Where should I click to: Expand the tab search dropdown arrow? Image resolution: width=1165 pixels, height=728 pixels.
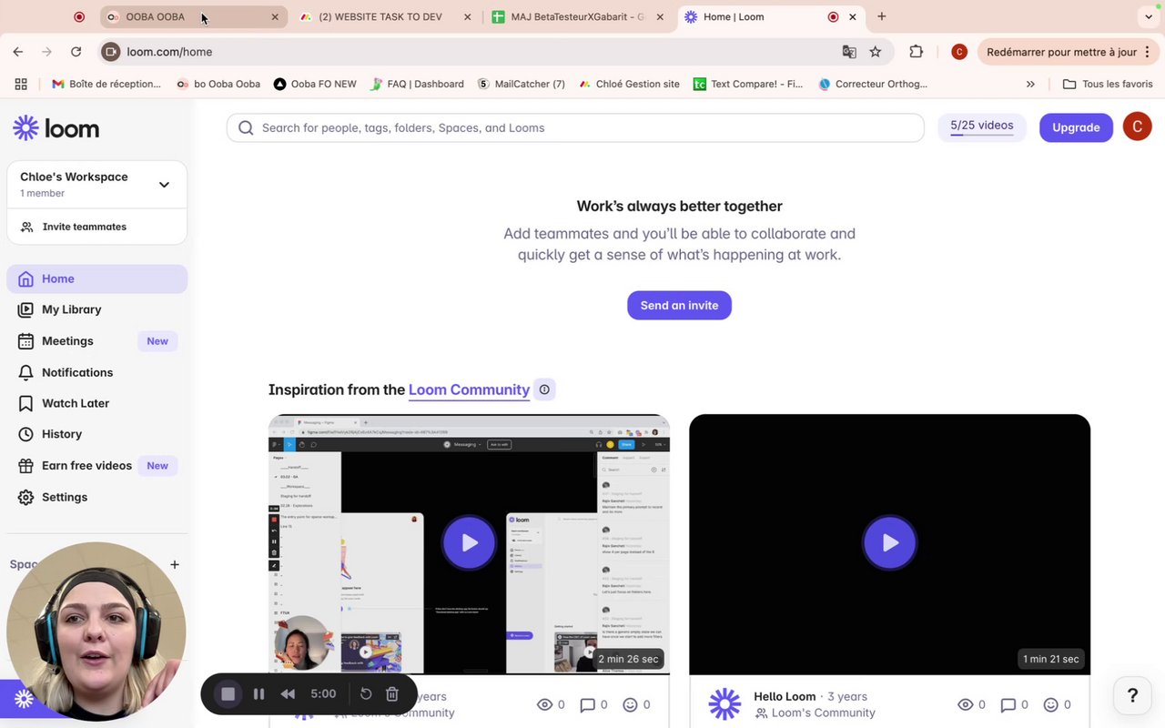point(1148,16)
